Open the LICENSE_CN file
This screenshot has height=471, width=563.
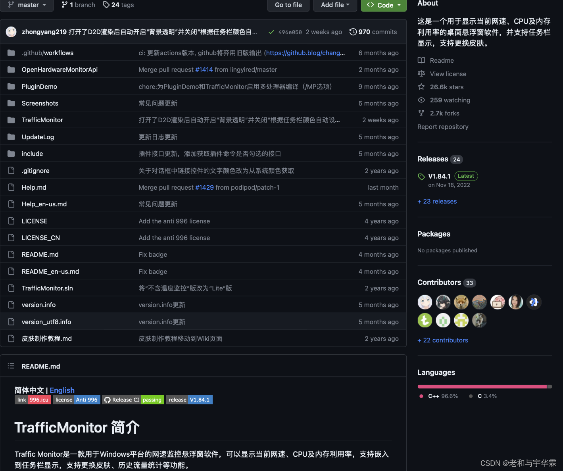(x=40, y=238)
